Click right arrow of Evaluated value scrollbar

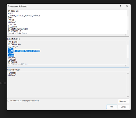pyautogui.click(x=125, y=66)
